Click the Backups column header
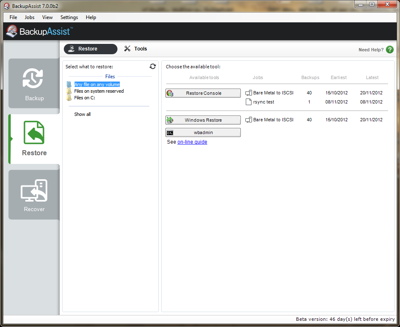 [310, 77]
